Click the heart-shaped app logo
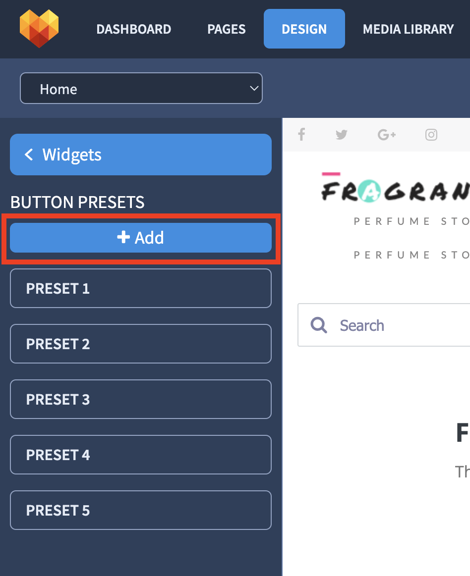 coord(39,29)
